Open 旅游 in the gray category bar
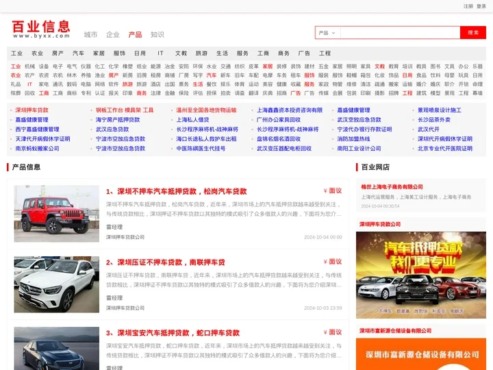Image resolution: width=493 pixels, height=370 pixels. click(201, 53)
